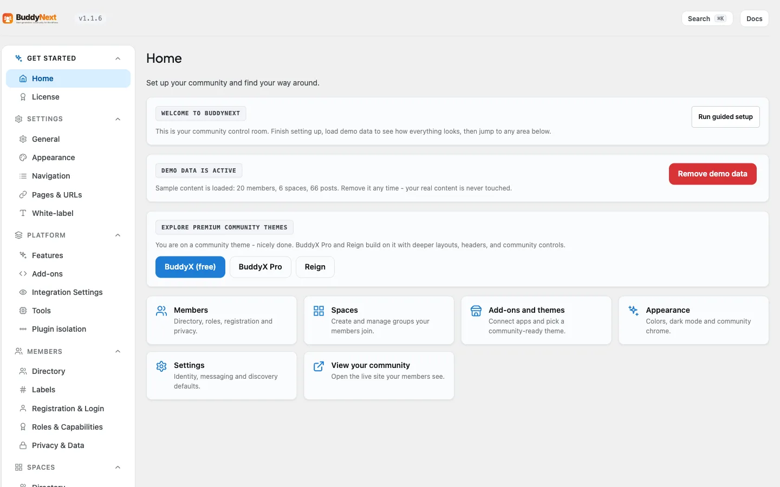Viewport: 780px width, 487px height.
Task: Click the Add-ons code brackets icon
Action: 23,274
